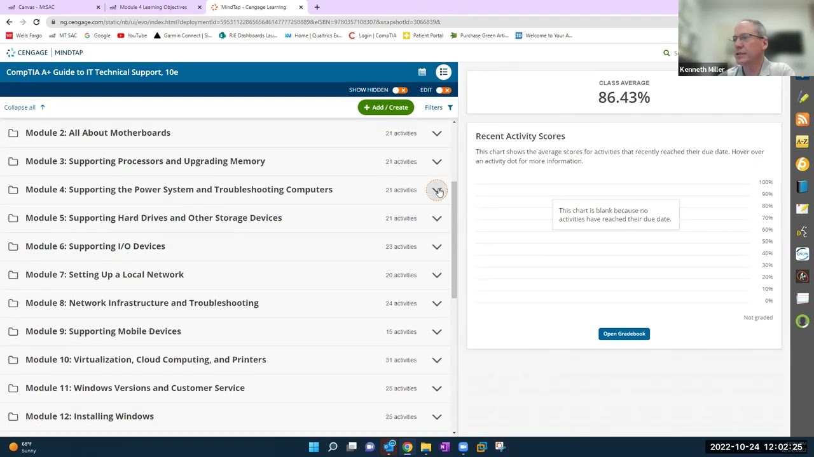Toggle the Edit switch

[x=443, y=90]
